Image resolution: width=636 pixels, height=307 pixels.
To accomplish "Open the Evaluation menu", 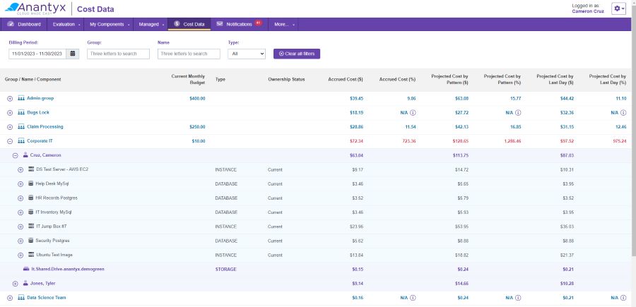I will pyautogui.click(x=66, y=24).
